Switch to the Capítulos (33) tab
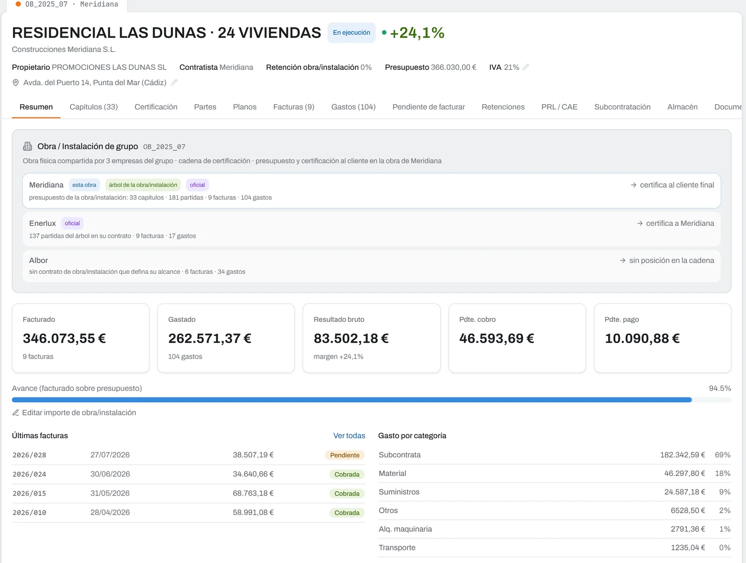The image size is (746, 563). coord(94,107)
